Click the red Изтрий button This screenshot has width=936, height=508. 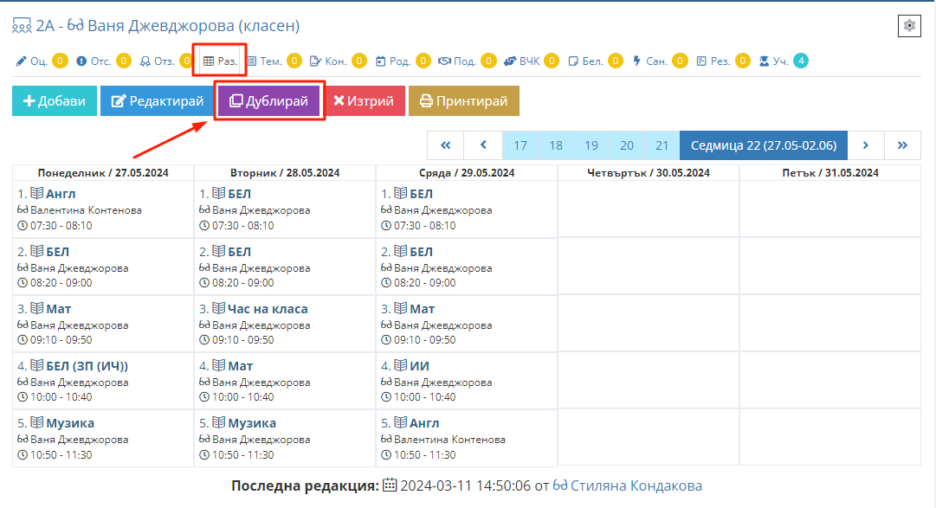365,101
